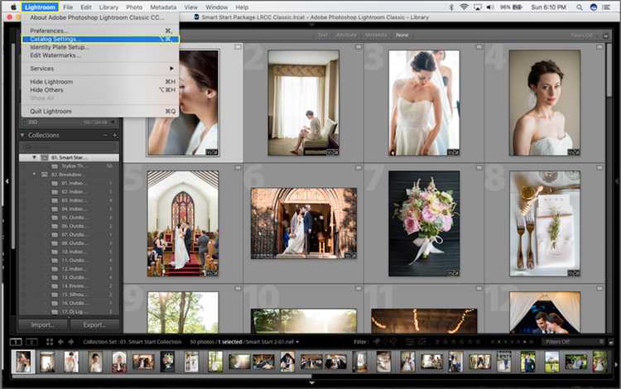Click Quit Lightroom menu entry
The width and height of the screenshot is (621, 389).
tap(100, 111)
